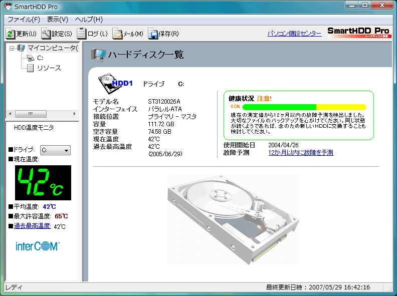Select the C: drive icon in tree

31,58
